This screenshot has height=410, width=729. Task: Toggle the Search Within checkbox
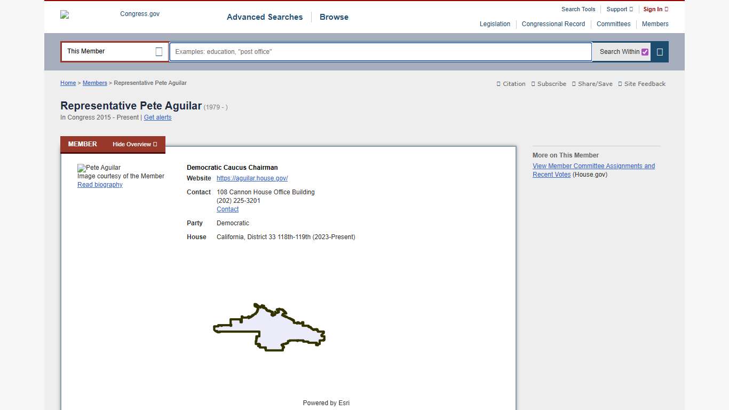[645, 52]
